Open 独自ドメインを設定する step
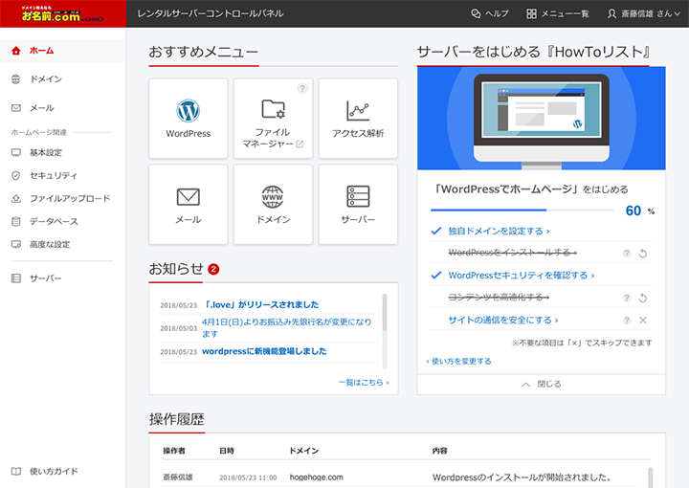 499,231
